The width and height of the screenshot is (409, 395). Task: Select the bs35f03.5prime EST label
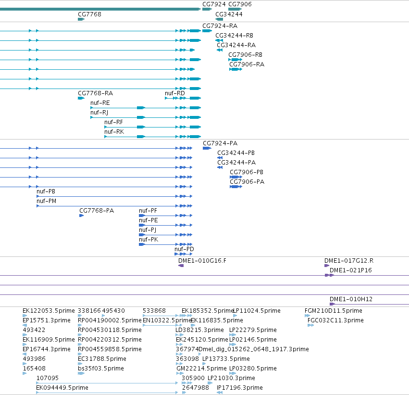101,369
